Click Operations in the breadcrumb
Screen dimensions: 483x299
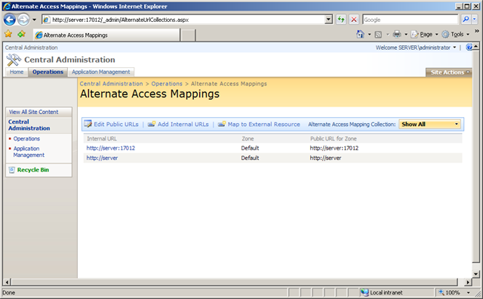167,84
